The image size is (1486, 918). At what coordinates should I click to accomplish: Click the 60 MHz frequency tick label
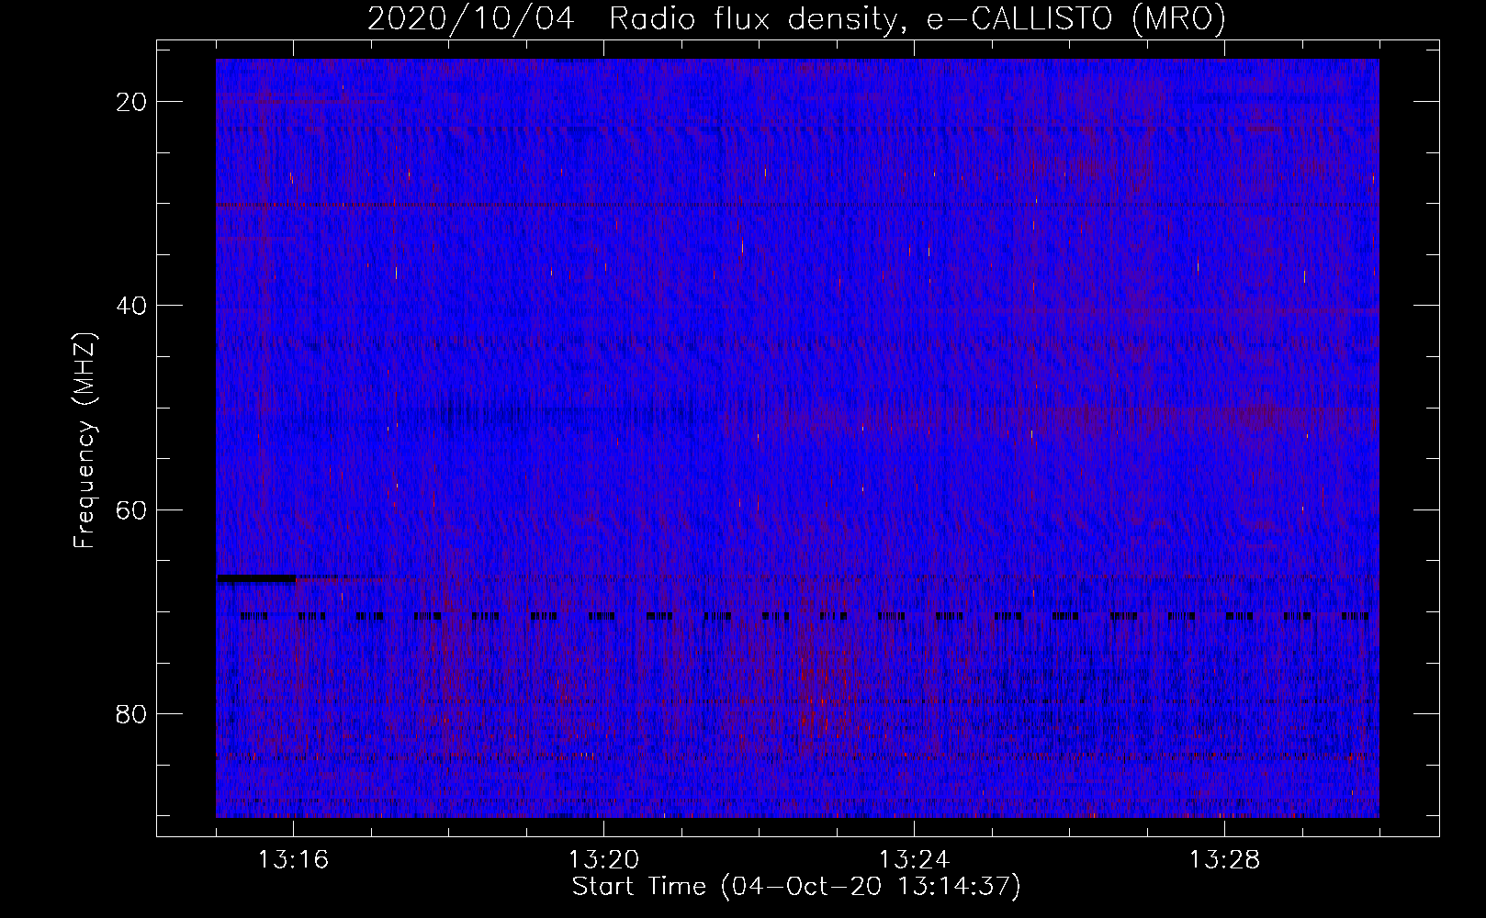pyautogui.click(x=132, y=509)
